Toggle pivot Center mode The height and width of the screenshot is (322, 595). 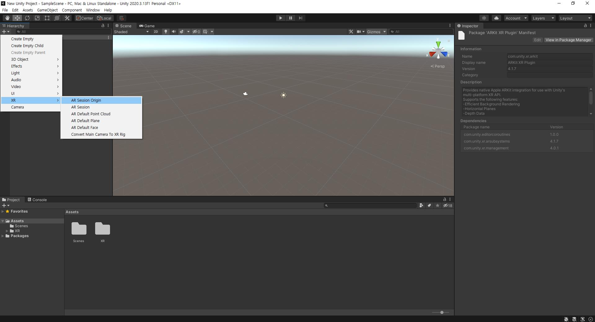[84, 18]
